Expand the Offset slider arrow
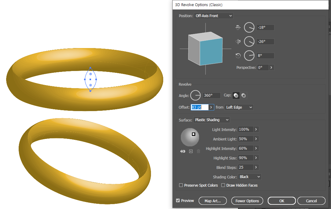 tap(211, 107)
